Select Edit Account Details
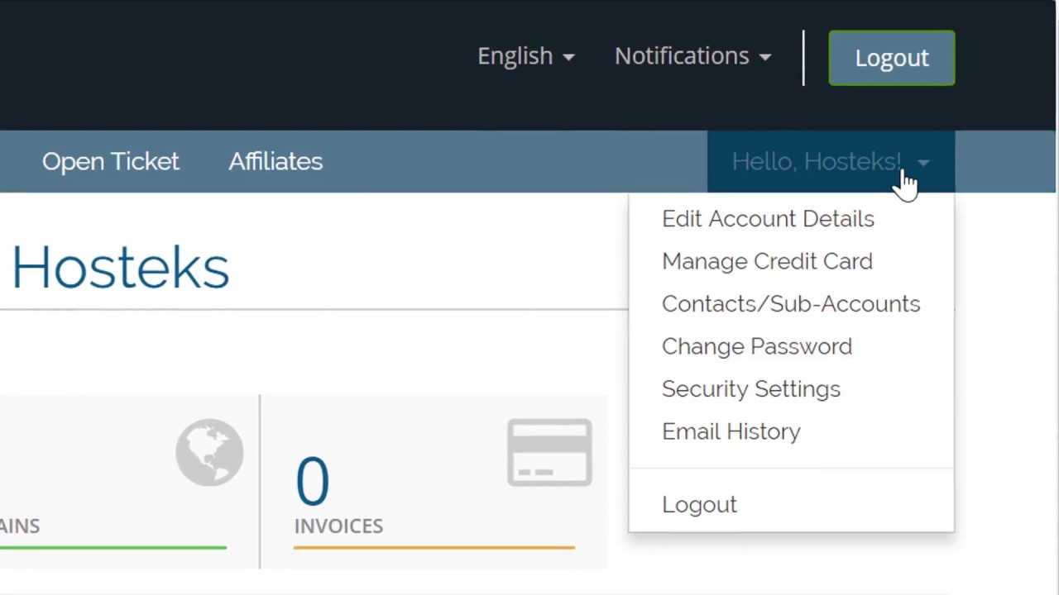1059x595 pixels. (768, 219)
